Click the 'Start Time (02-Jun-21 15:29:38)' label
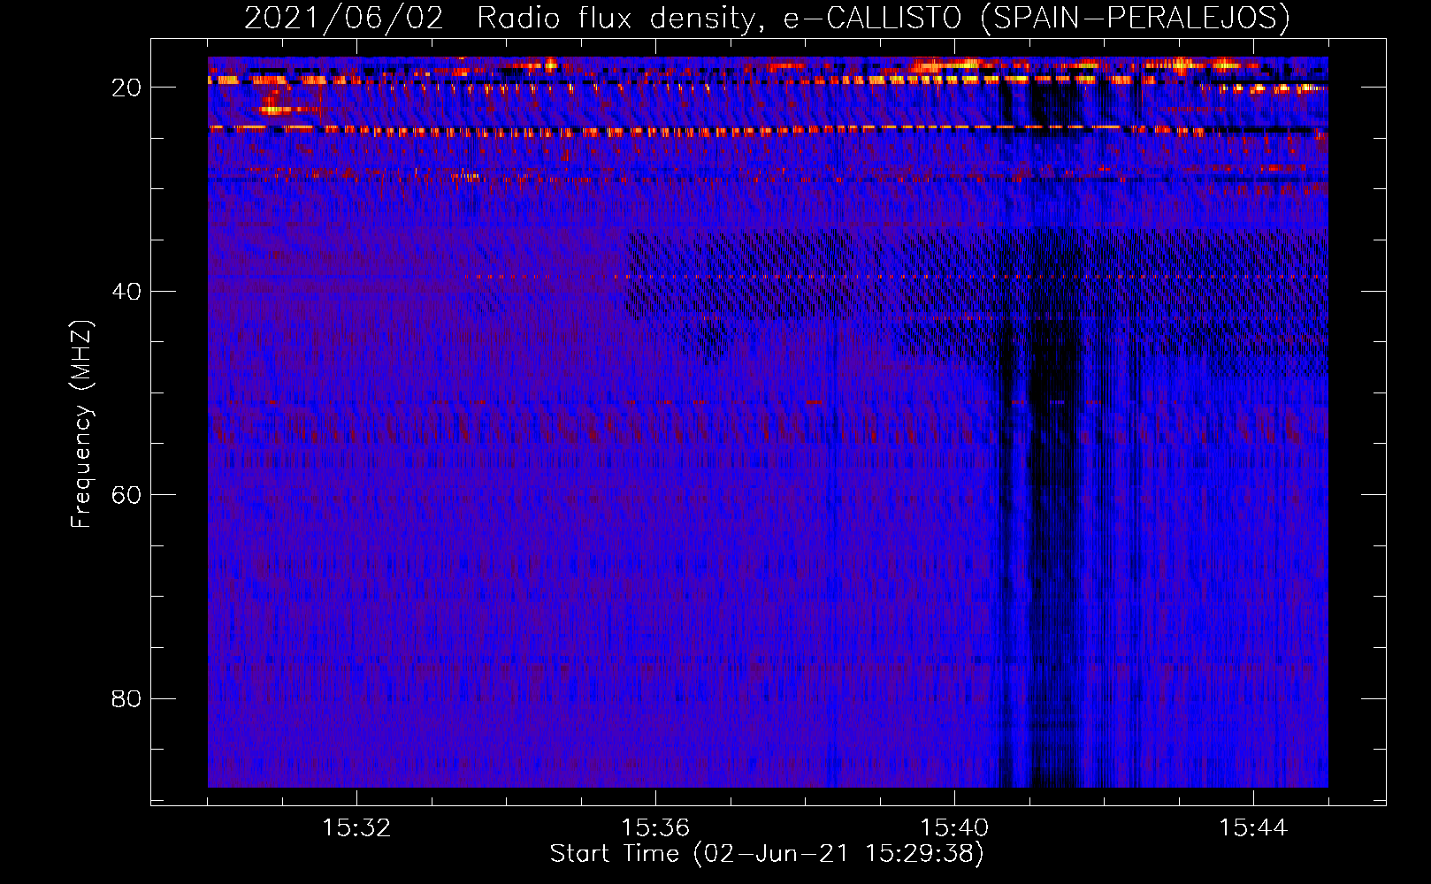The width and height of the screenshot is (1431, 884). pos(767,854)
